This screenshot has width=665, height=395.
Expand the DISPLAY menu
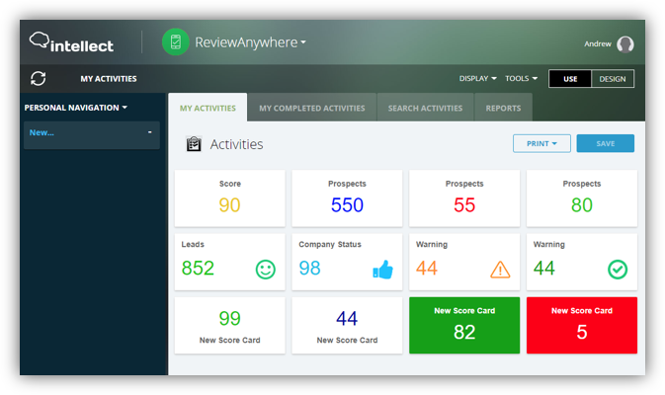pos(478,79)
